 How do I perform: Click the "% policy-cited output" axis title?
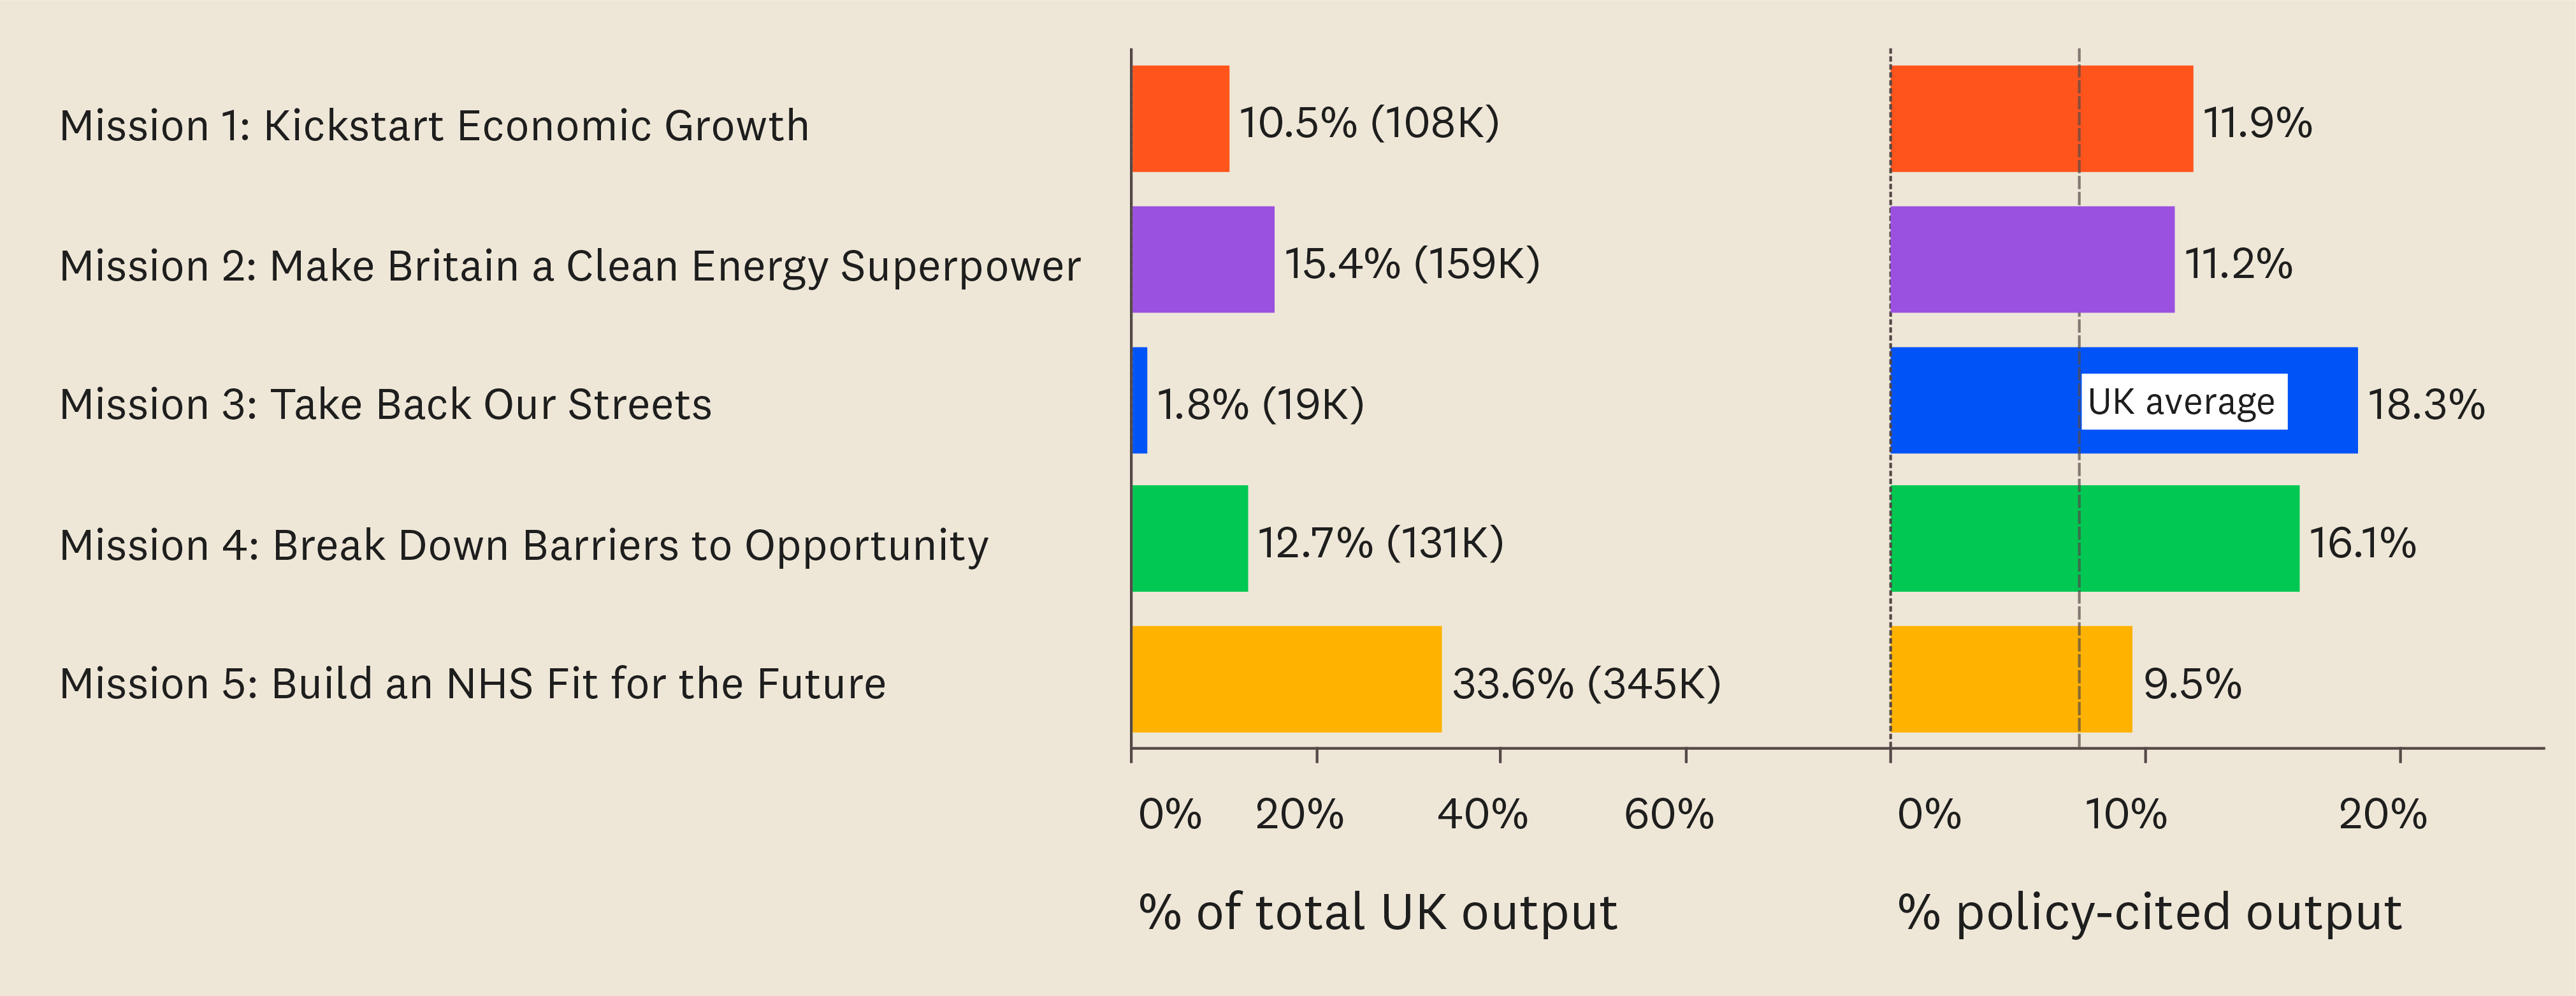(x=2149, y=913)
